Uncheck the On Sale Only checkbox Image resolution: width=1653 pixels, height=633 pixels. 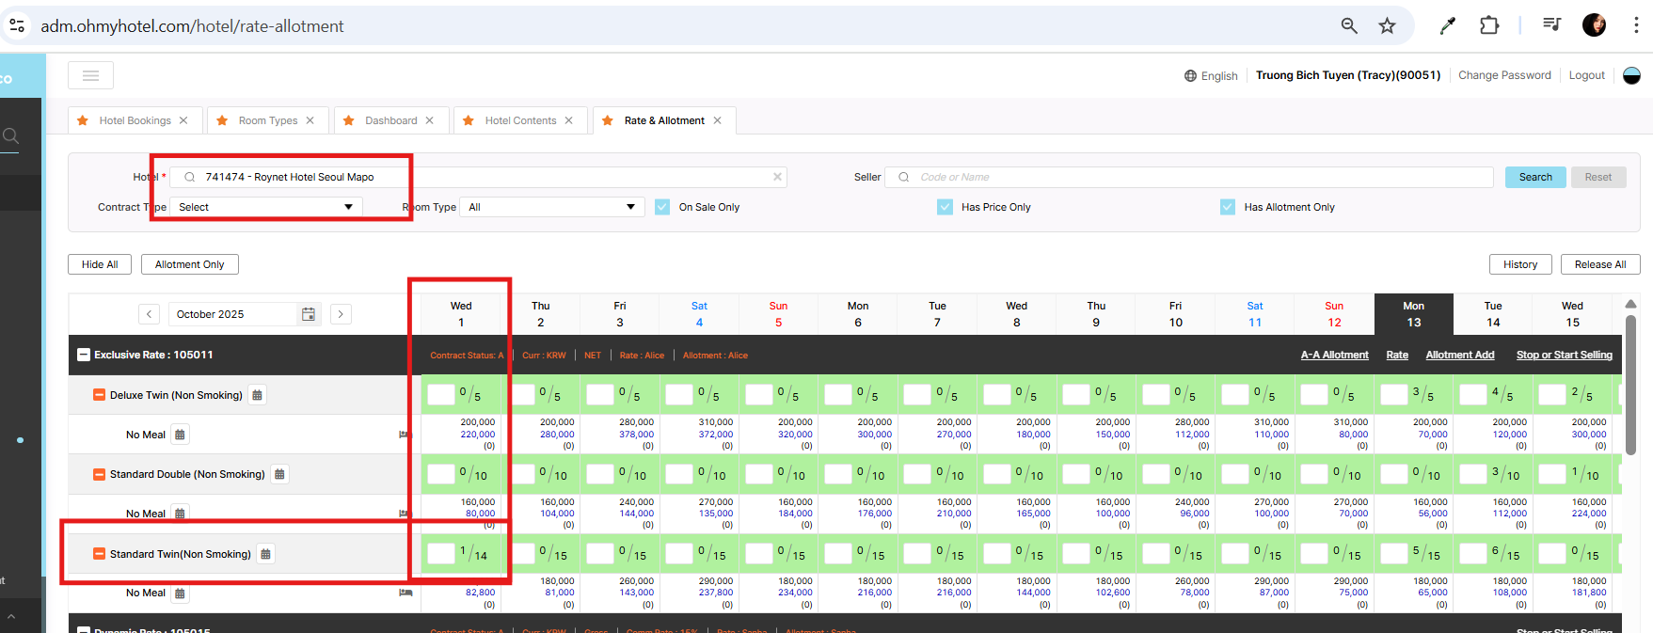(x=662, y=207)
